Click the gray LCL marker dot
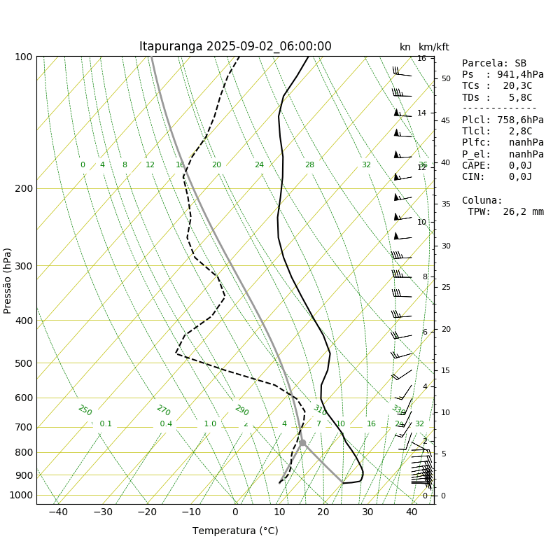560x560 pixels. 302,443
